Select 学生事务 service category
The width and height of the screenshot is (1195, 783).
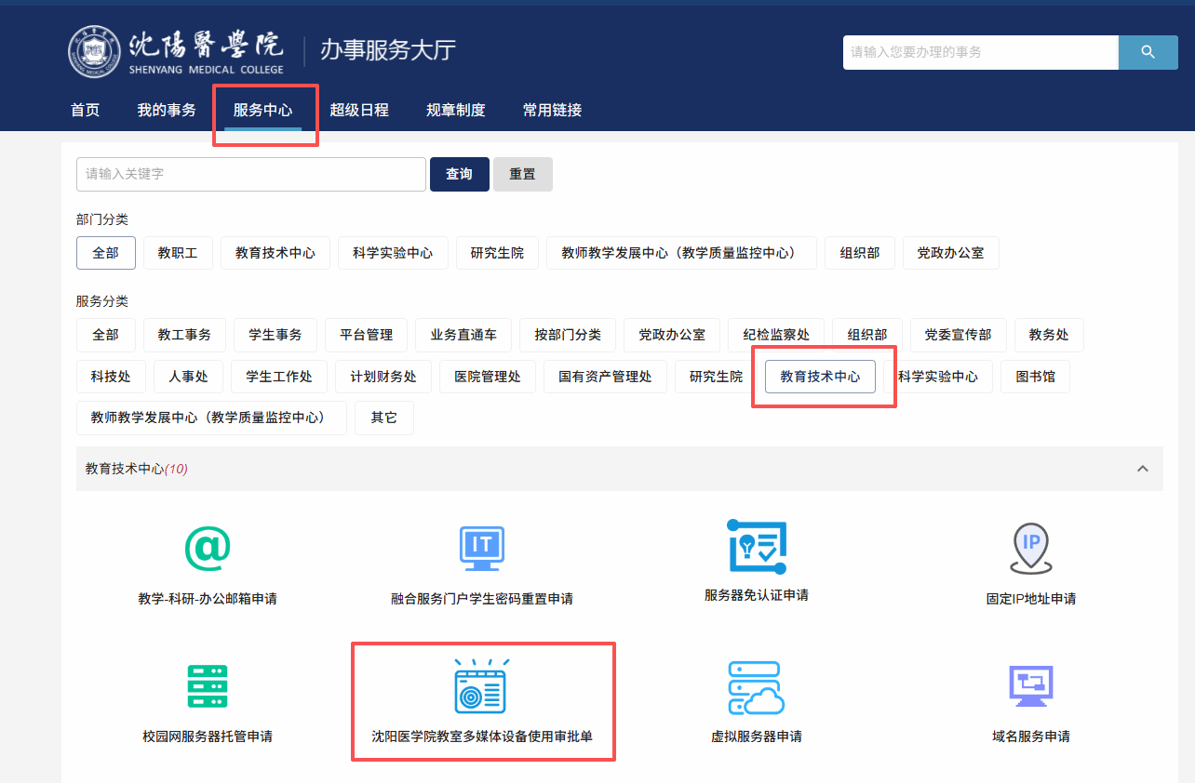[275, 335]
